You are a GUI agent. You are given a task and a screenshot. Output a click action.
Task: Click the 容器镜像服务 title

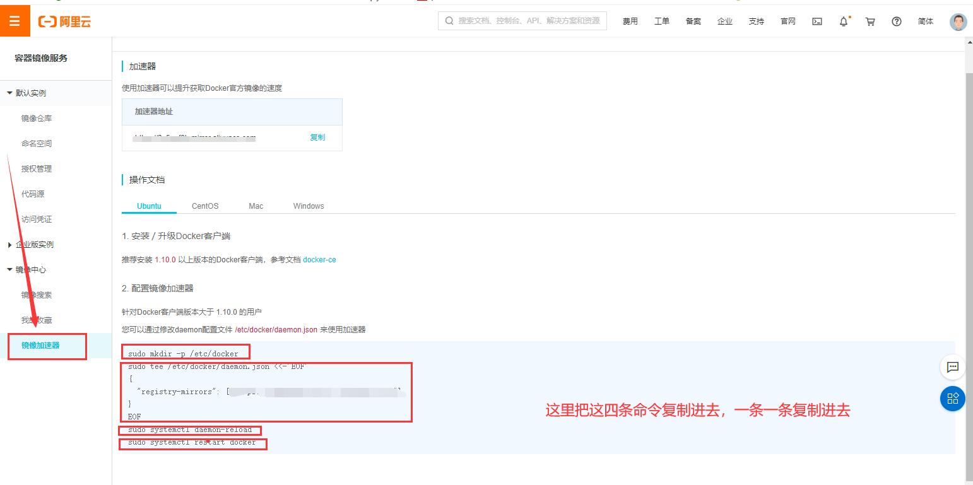pyautogui.click(x=41, y=58)
